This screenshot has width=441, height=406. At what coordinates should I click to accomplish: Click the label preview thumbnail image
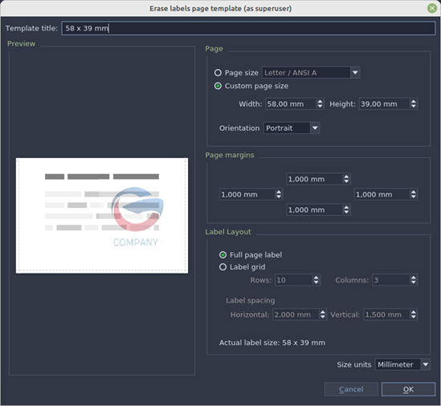tap(102, 216)
